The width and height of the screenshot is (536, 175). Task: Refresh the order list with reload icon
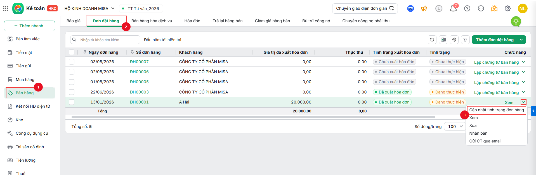coord(432,40)
